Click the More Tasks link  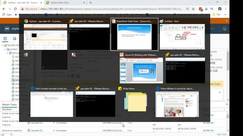(222, 134)
